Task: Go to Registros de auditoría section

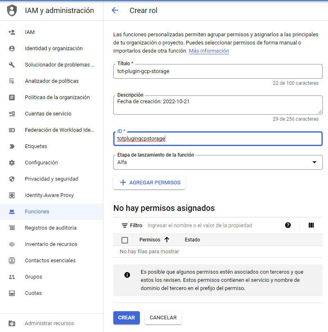Action: point(50,228)
